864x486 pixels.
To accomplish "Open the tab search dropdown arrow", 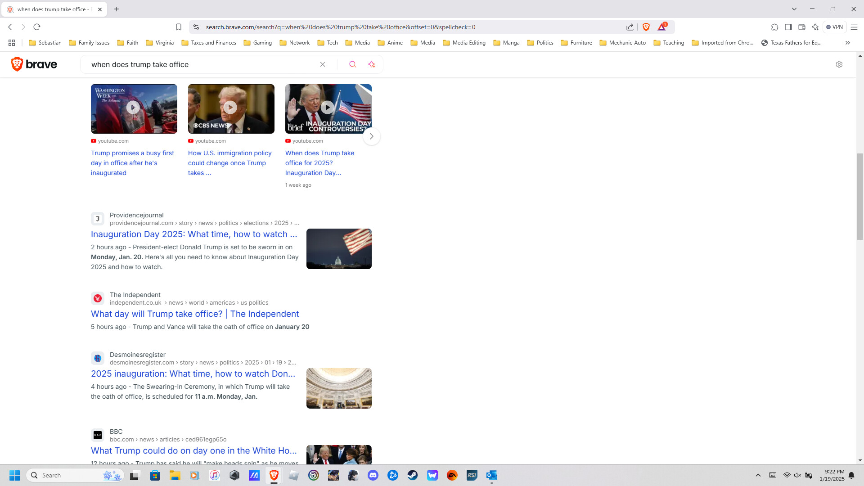I will point(794,9).
